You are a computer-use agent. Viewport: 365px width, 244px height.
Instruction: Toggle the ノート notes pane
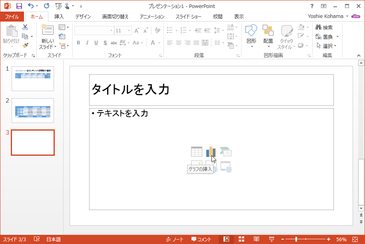pos(175,239)
